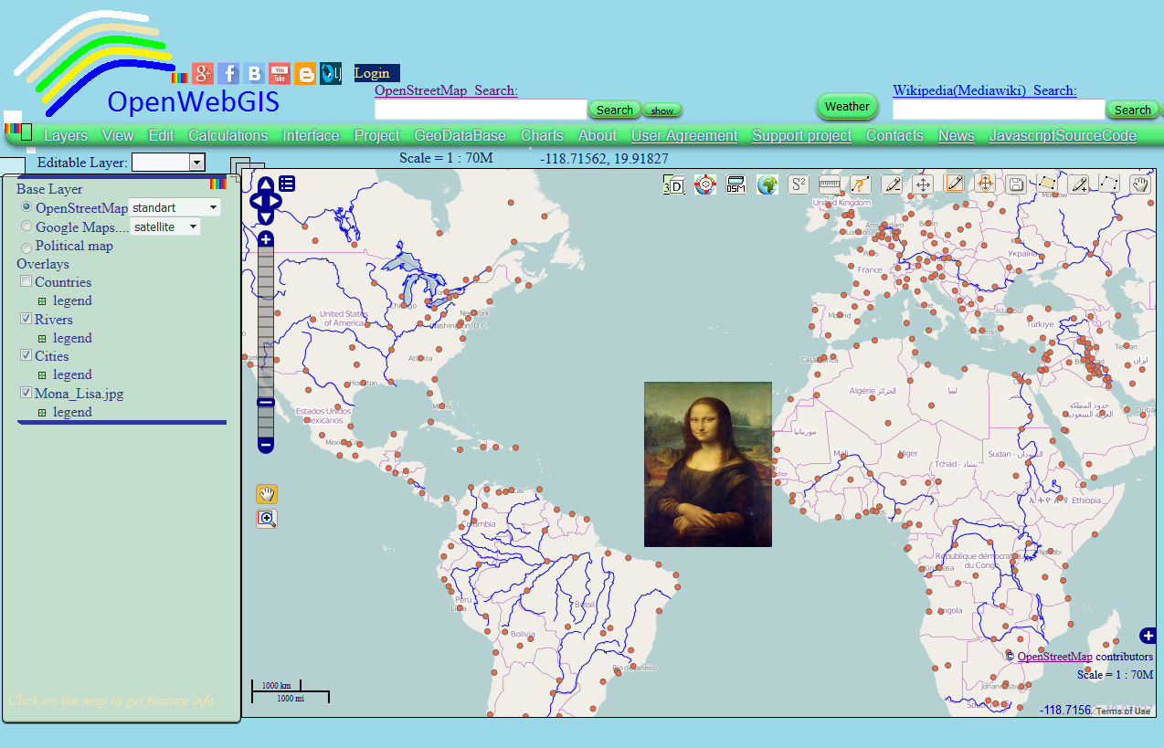The width and height of the screenshot is (1164, 748).
Task: Select the orange-highlighted pencil edit tool
Action: tap(955, 184)
